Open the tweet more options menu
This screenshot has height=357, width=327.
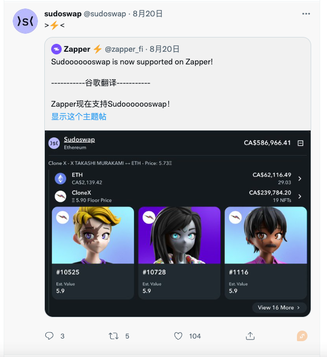point(306,14)
